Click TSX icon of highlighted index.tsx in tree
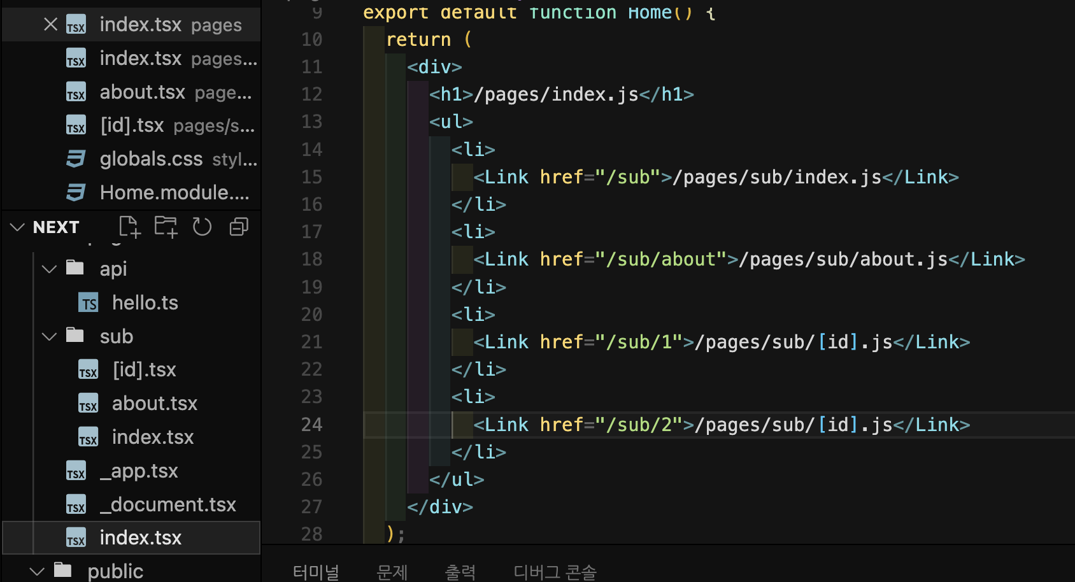 coord(76,539)
